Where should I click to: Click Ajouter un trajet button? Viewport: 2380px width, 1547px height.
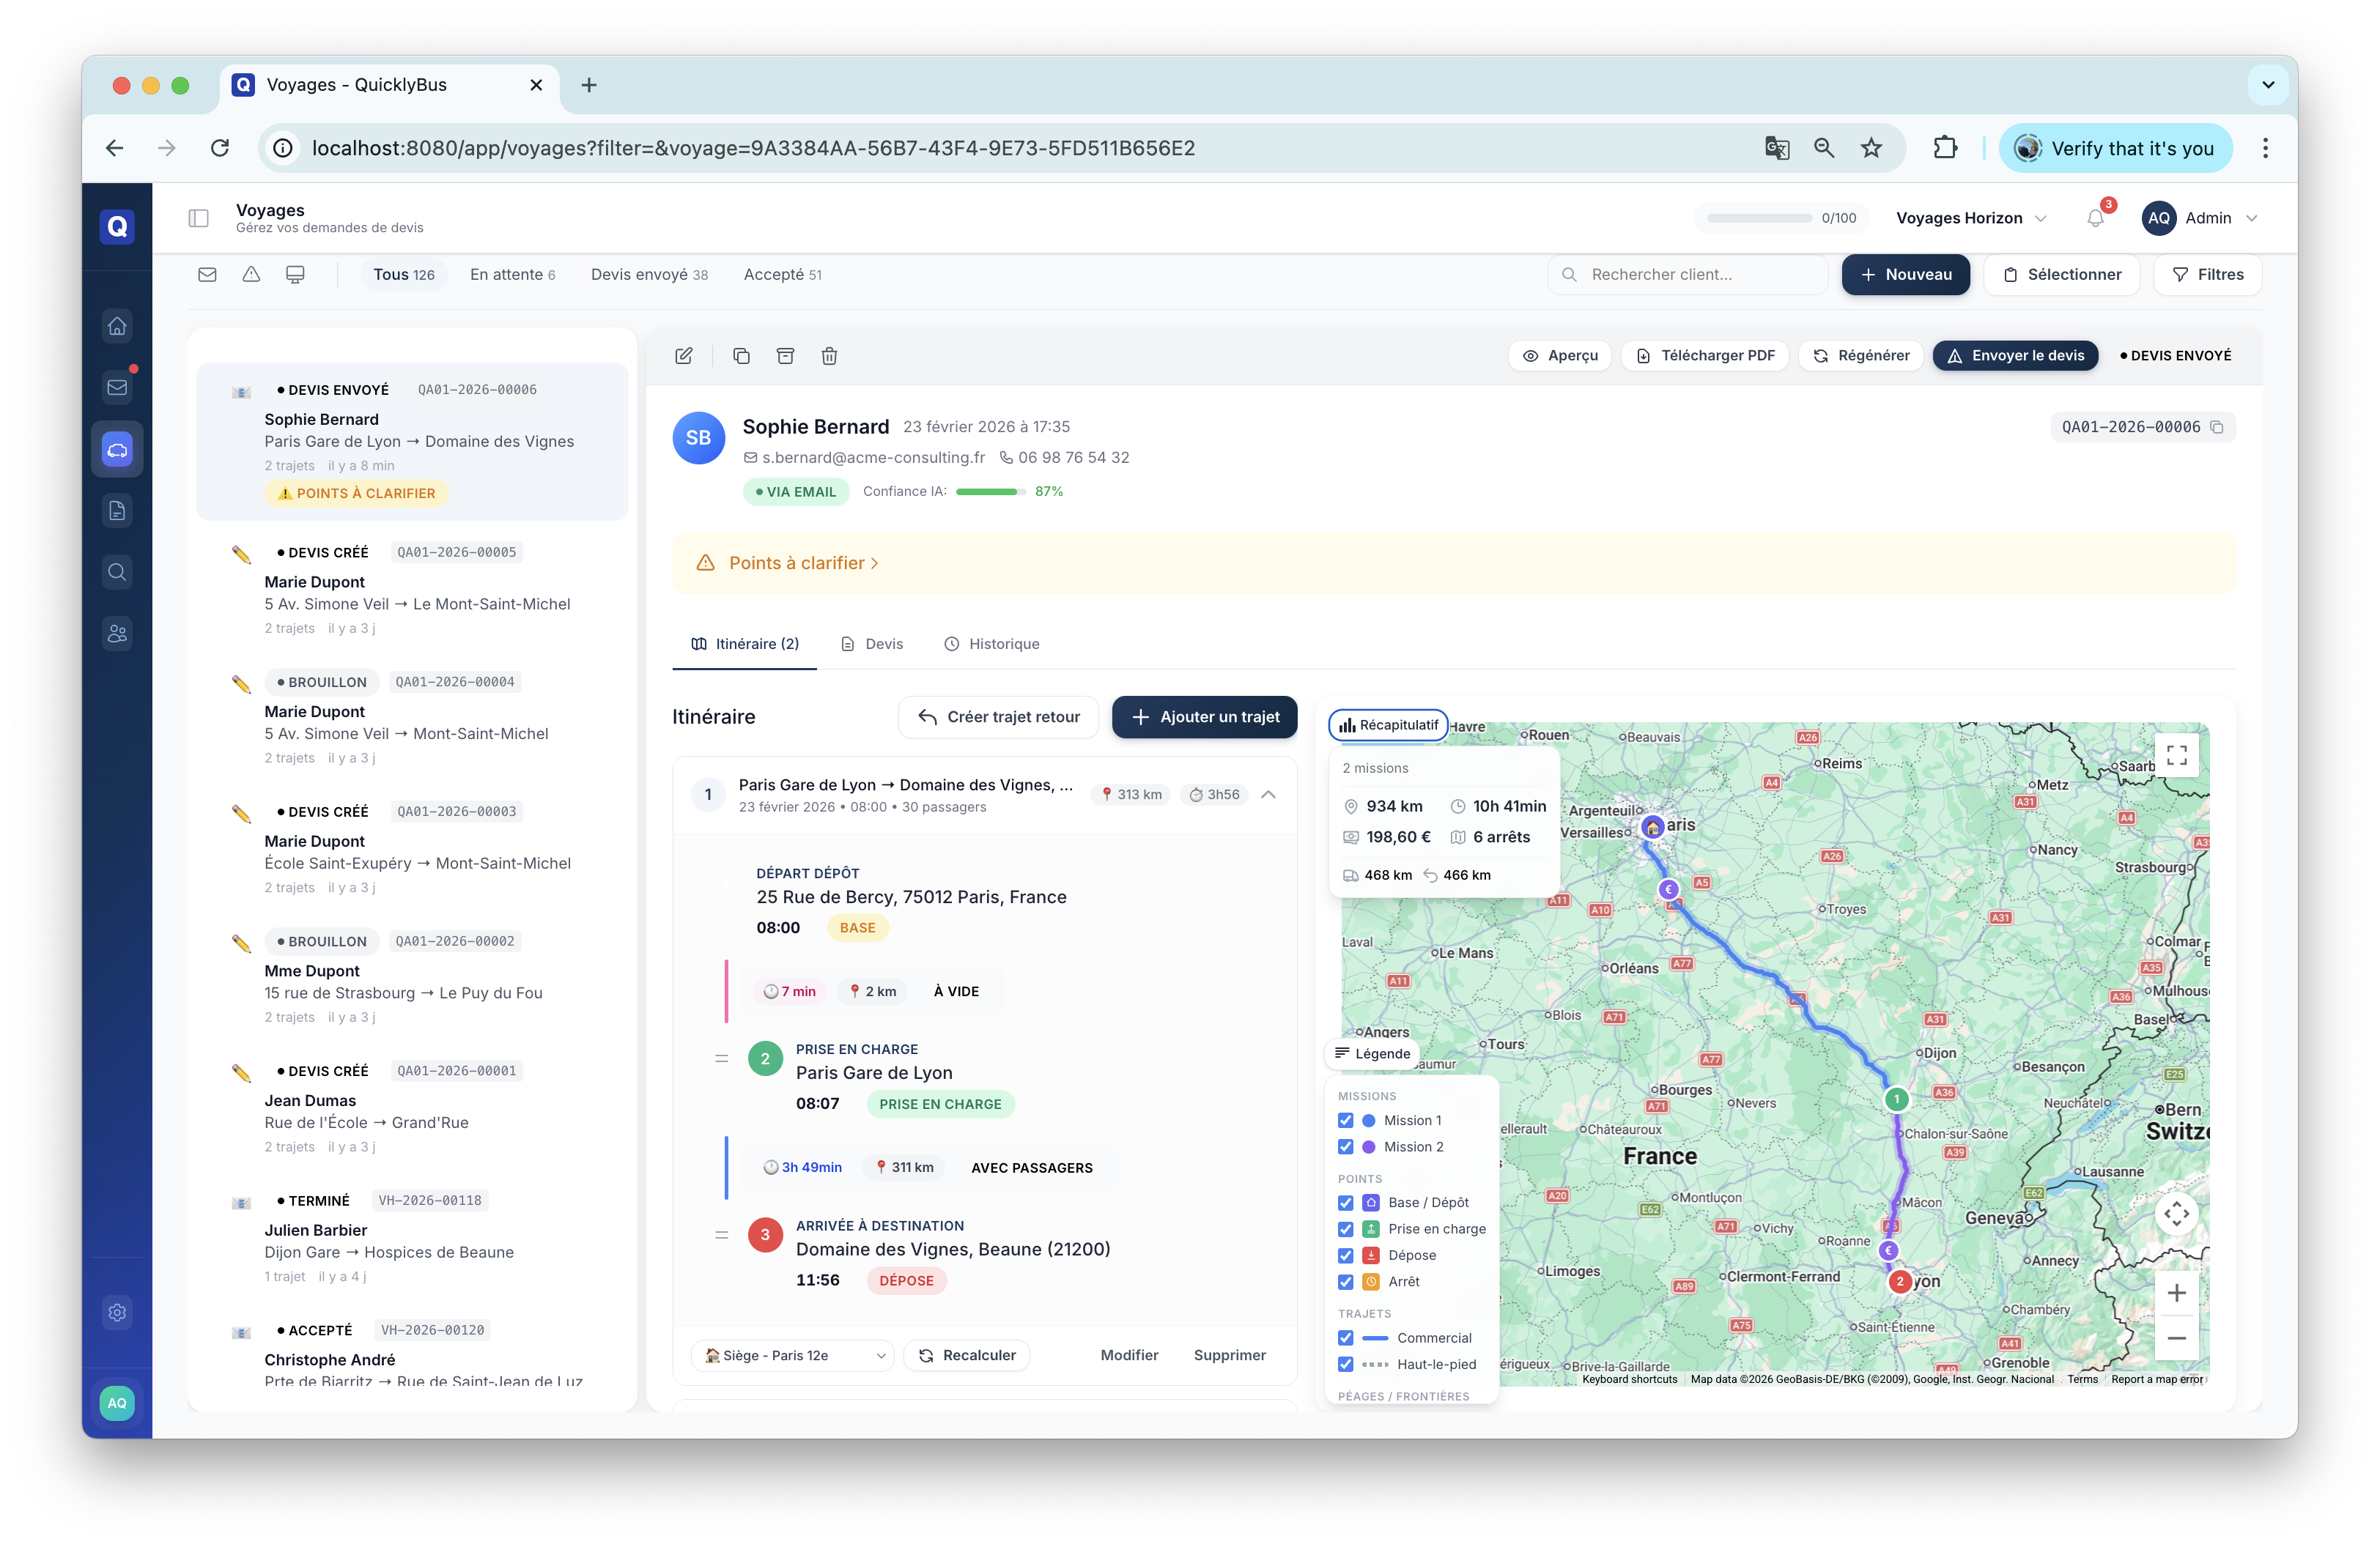1205,718
